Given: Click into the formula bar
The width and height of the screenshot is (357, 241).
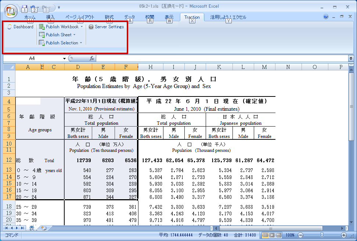Looking at the screenshot, I should pos(222,58).
